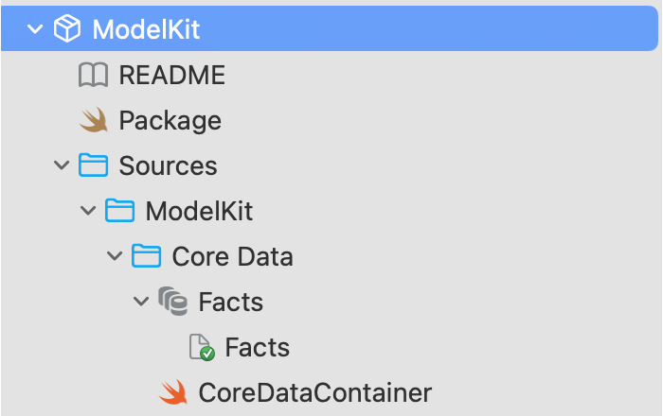Click the ModelKit package box icon
663x416 pixels.
click(x=66, y=29)
